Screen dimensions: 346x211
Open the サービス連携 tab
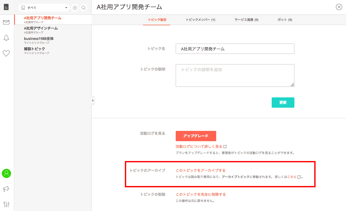[246, 20]
